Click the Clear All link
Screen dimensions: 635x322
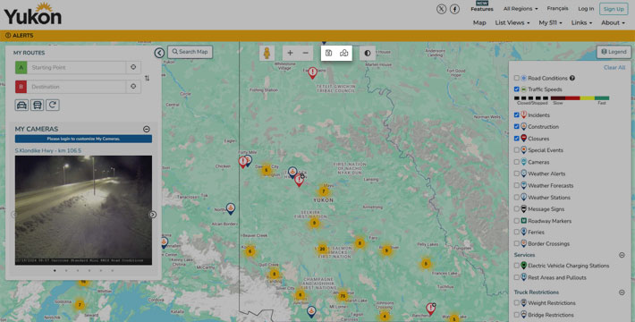pyautogui.click(x=614, y=68)
